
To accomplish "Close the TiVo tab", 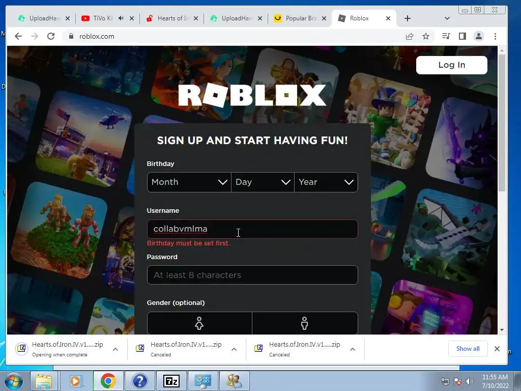I will [x=132, y=18].
